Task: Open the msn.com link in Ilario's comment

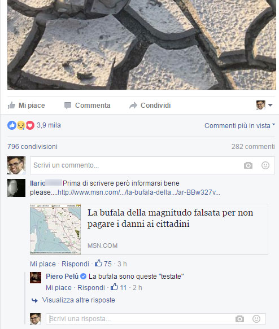Action: pos(139,192)
